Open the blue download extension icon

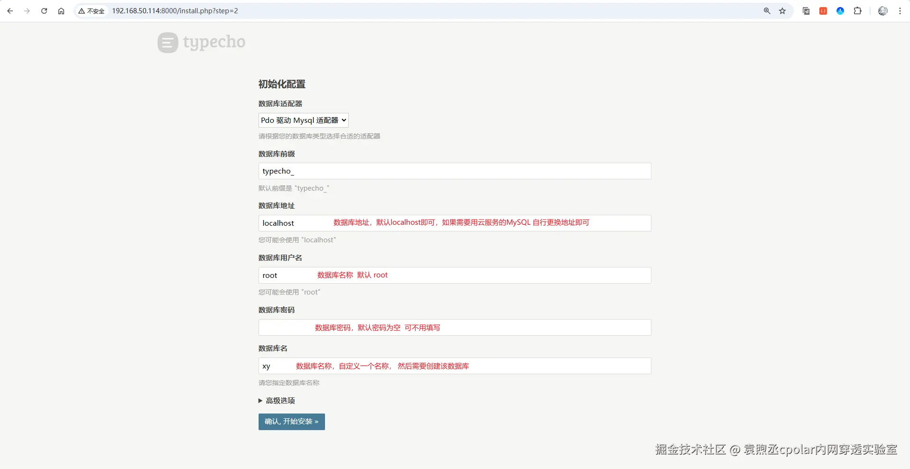coord(840,11)
